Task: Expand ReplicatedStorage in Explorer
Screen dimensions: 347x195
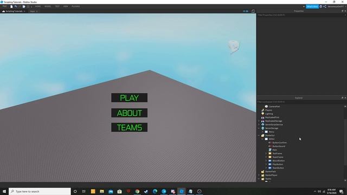Action: [x=259, y=121]
